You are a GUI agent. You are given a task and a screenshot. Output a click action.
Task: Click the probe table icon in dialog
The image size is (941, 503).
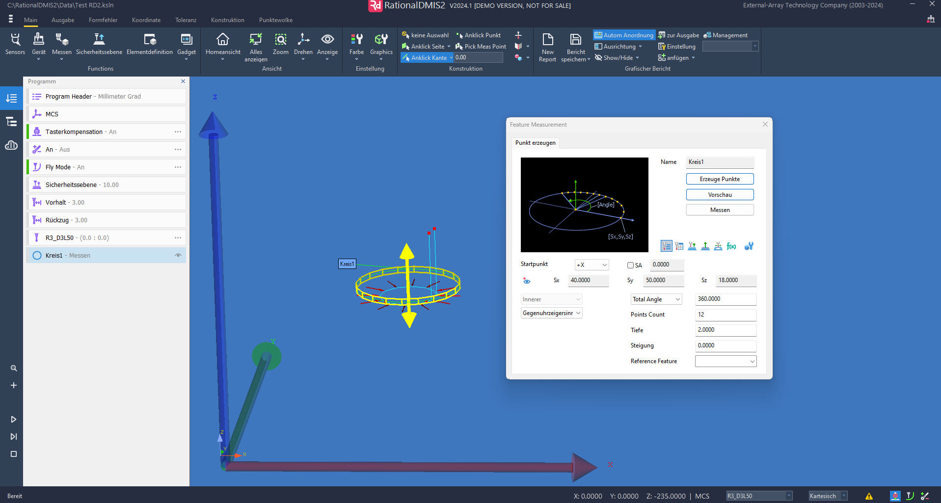679,246
